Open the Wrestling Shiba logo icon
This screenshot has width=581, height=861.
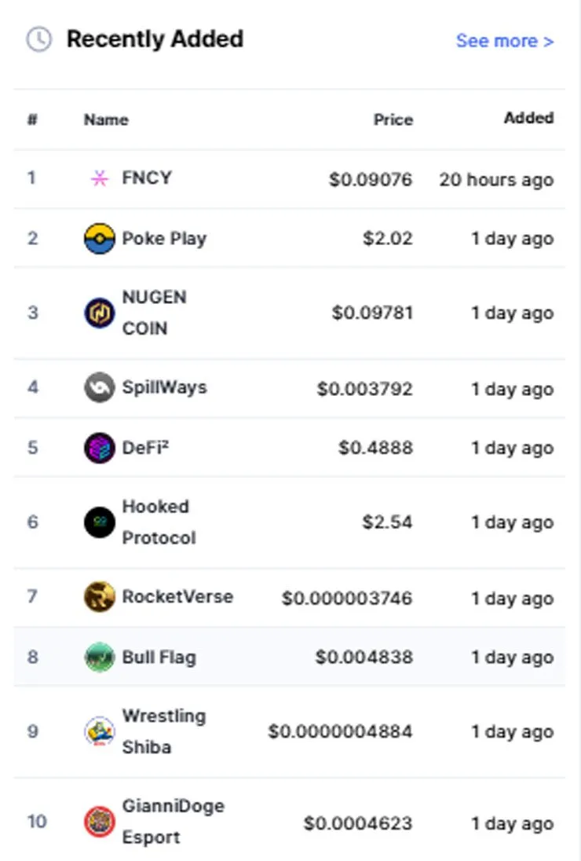(99, 731)
